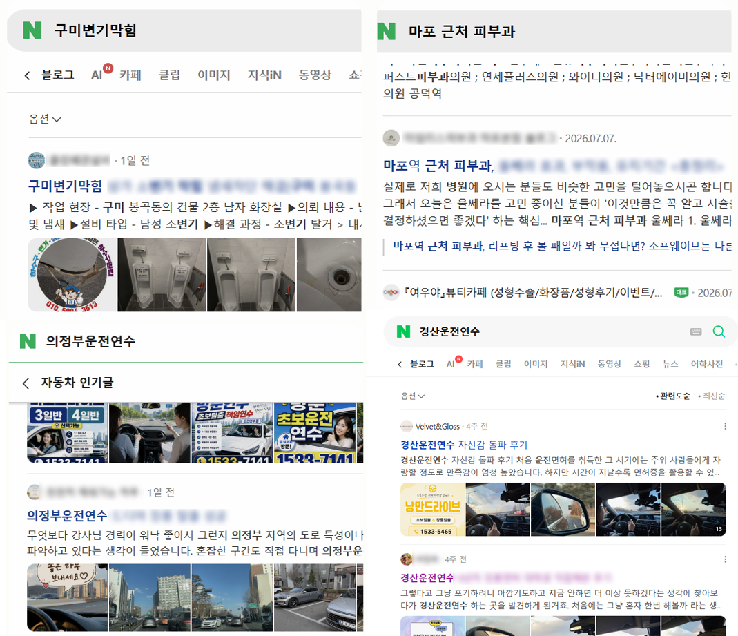The image size is (738, 636).
Task: Open the three-dot menu on Velvet&Gloss post
Action: point(725,426)
